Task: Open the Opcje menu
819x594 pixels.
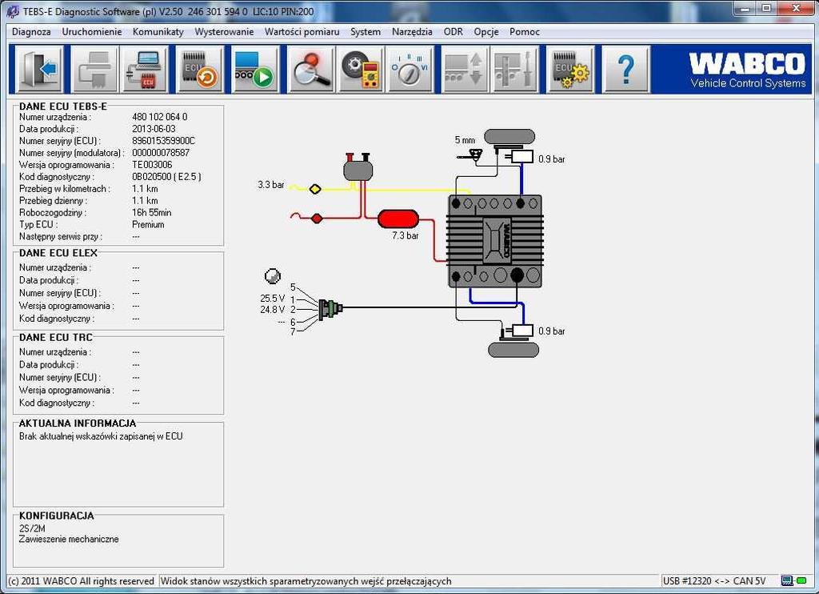Action: click(x=486, y=32)
